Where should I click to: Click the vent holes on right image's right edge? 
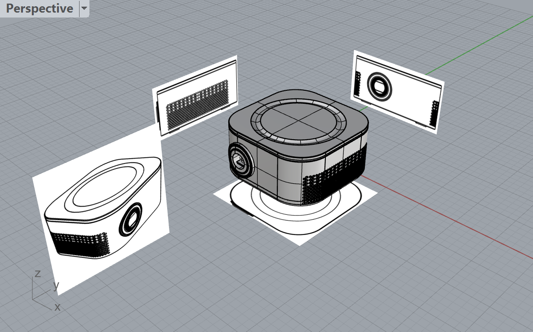coord(434,113)
